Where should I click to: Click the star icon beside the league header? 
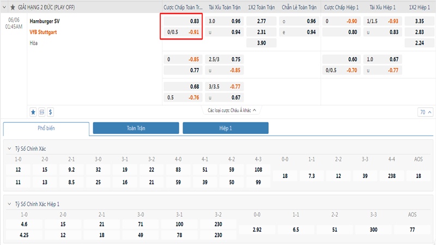point(13,7)
